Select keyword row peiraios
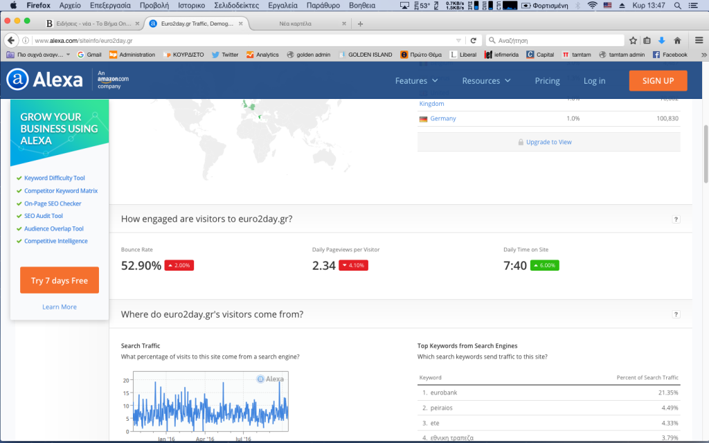 point(548,408)
